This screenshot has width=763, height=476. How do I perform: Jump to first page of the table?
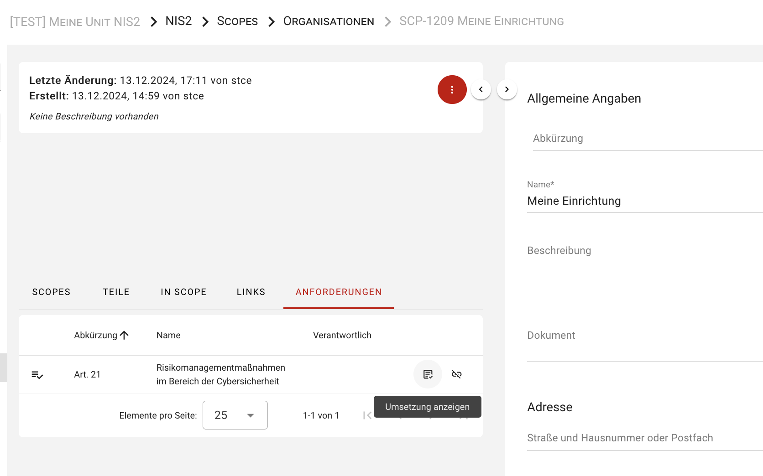coord(367,415)
